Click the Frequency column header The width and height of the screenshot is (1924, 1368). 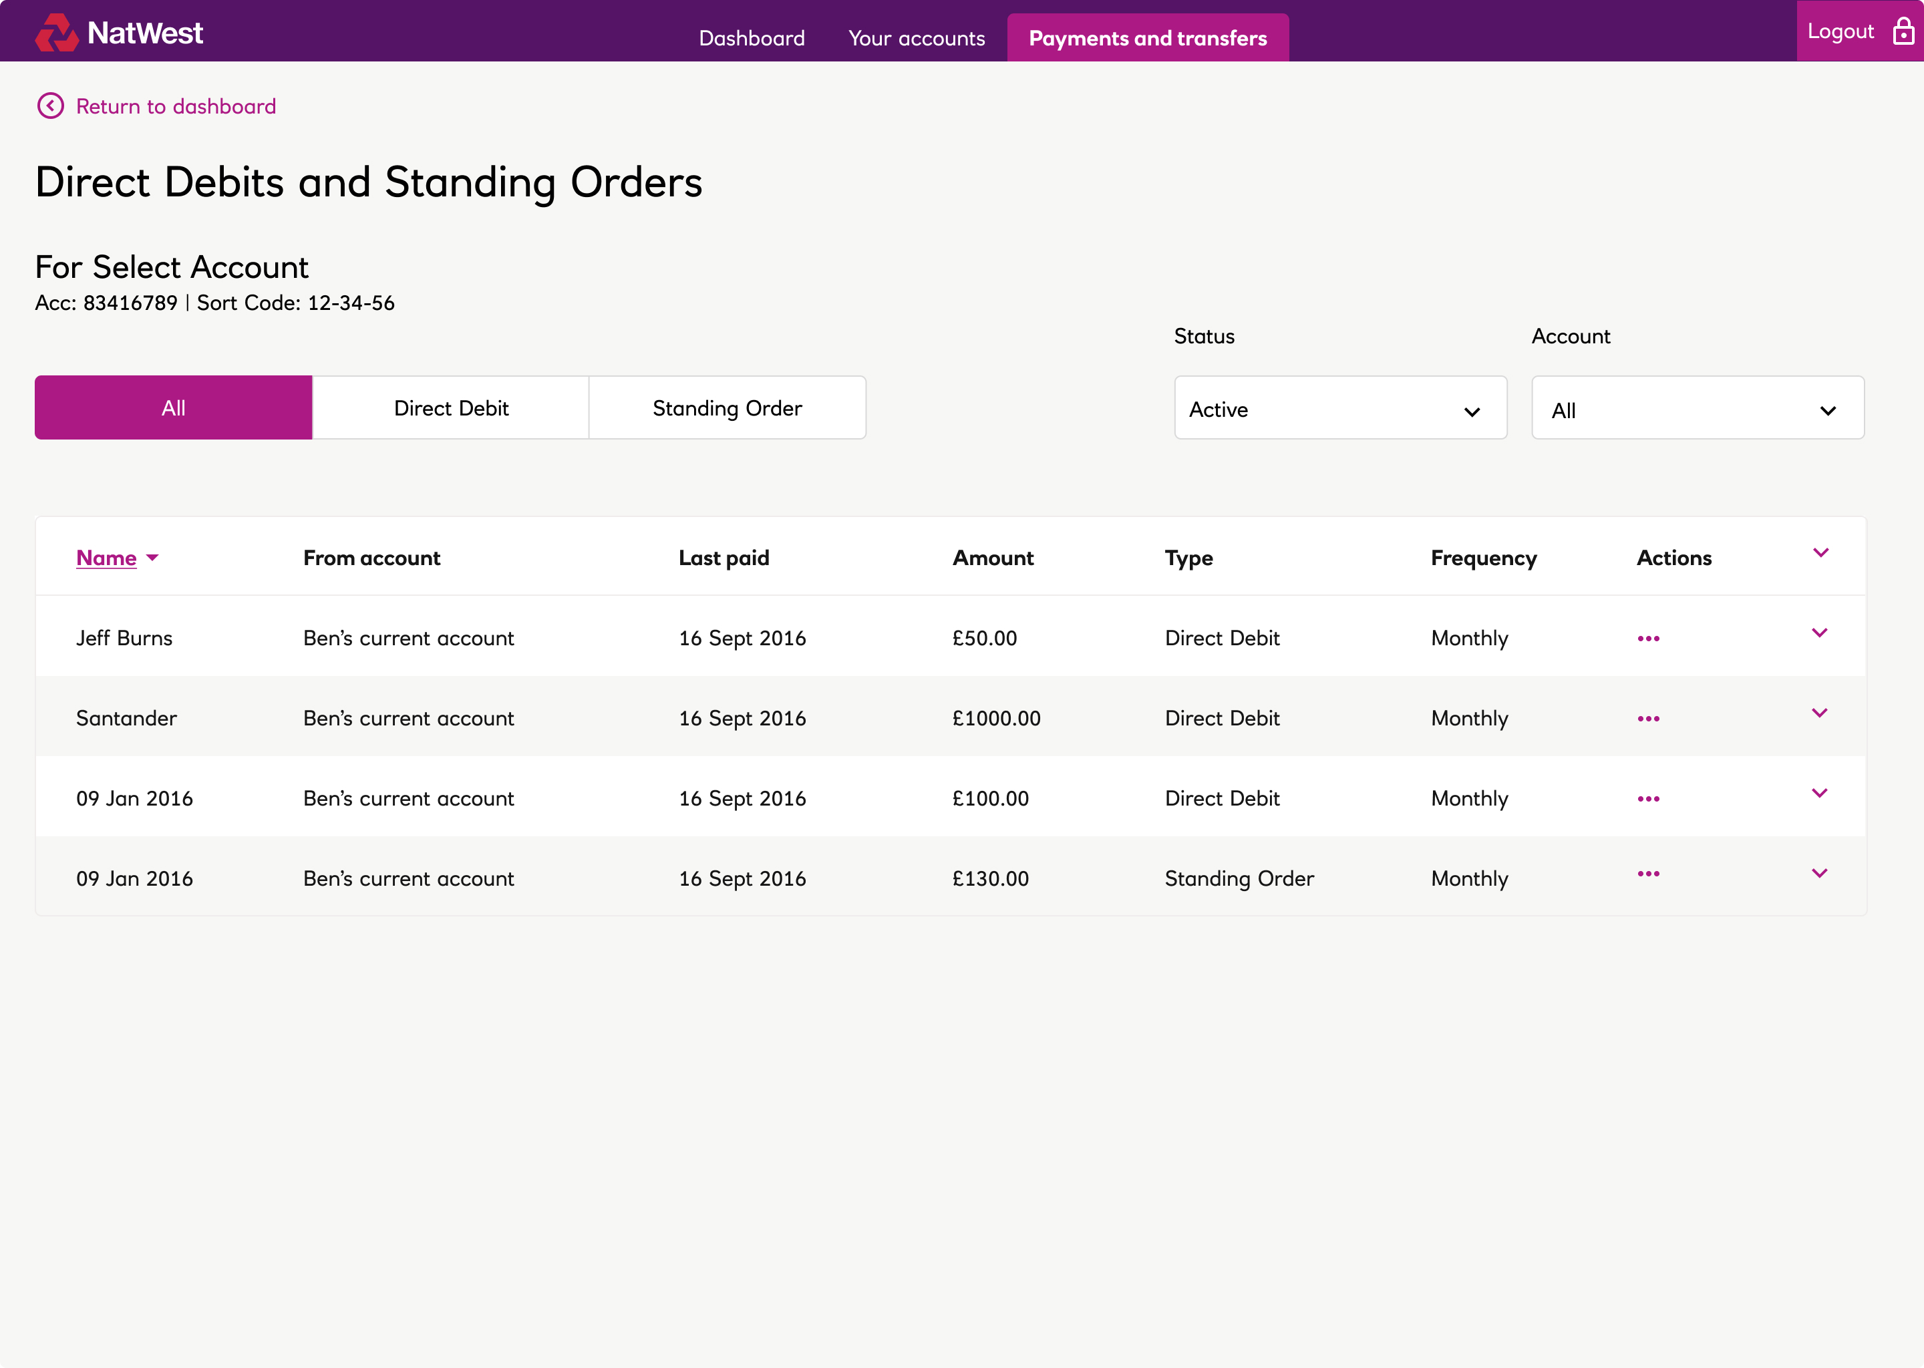(x=1484, y=558)
